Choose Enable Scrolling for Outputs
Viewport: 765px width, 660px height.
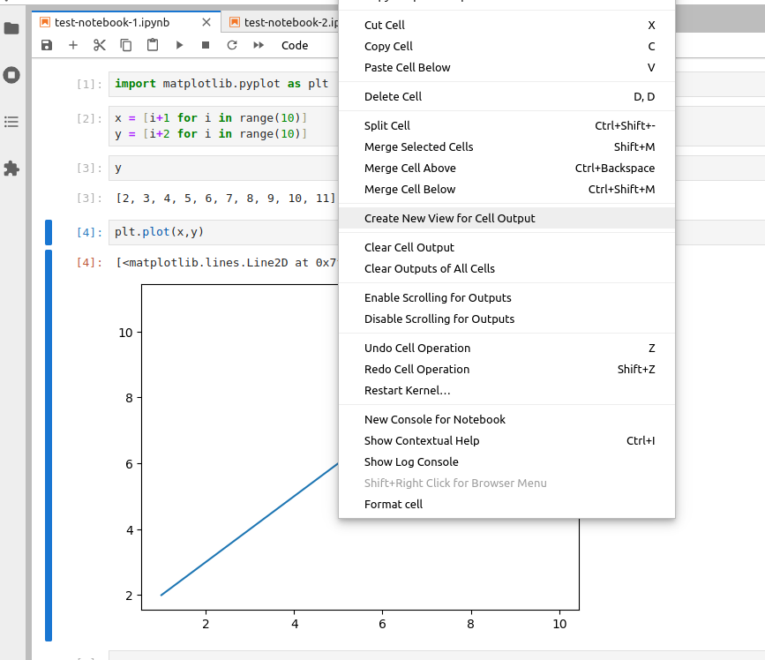[x=506, y=298]
